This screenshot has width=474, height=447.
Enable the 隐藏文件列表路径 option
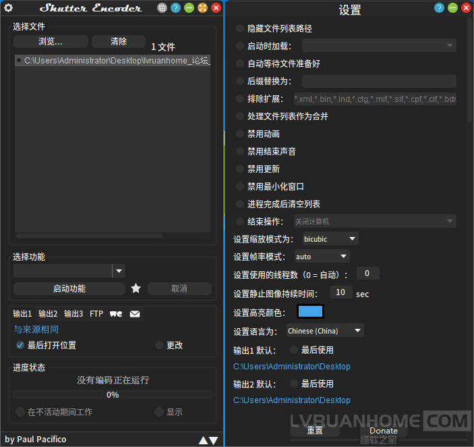coord(241,28)
